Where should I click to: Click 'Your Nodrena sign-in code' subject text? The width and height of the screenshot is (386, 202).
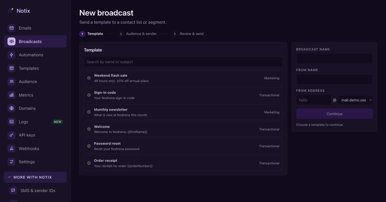pyautogui.click(x=114, y=98)
